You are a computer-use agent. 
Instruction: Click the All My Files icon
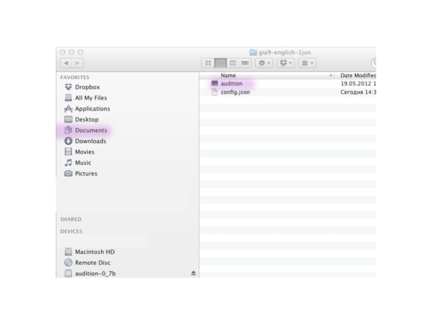coord(69,98)
